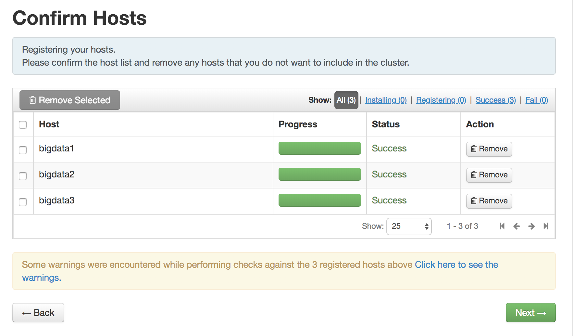Check the select-all hosts checkbox
This screenshot has height=336, width=574.
coord(23,125)
